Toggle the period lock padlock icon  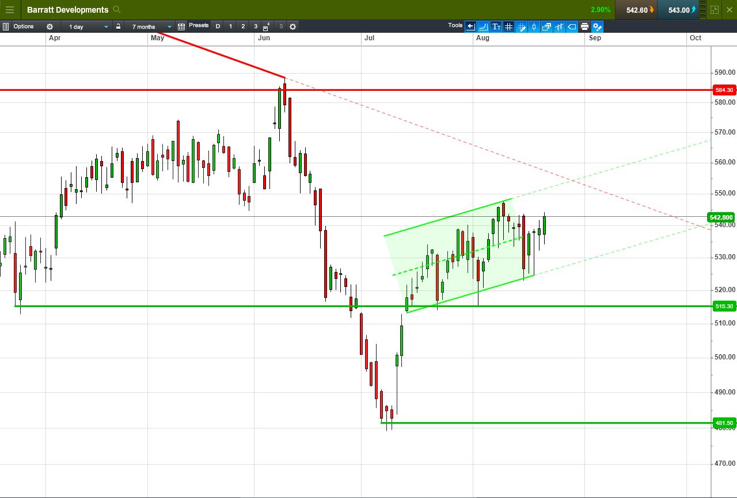click(x=118, y=26)
